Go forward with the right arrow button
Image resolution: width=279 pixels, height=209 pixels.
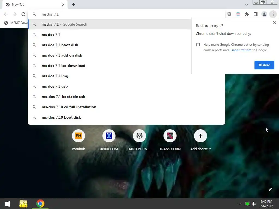(x=15, y=14)
